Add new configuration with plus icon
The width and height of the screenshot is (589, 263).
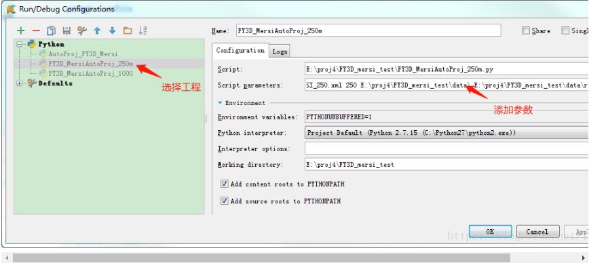pos(21,31)
